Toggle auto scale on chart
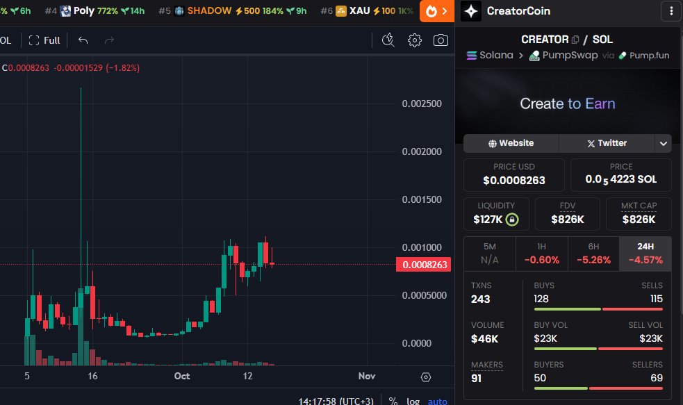Image resolution: width=683 pixels, height=405 pixels. 437,401
